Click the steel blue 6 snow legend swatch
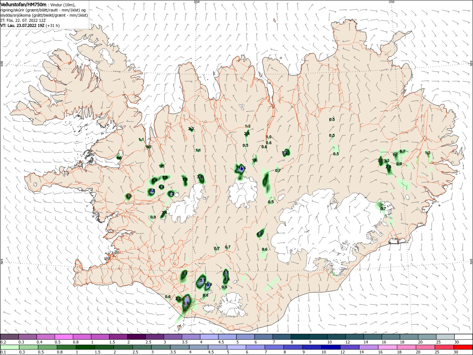 click(x=264, y=337)
